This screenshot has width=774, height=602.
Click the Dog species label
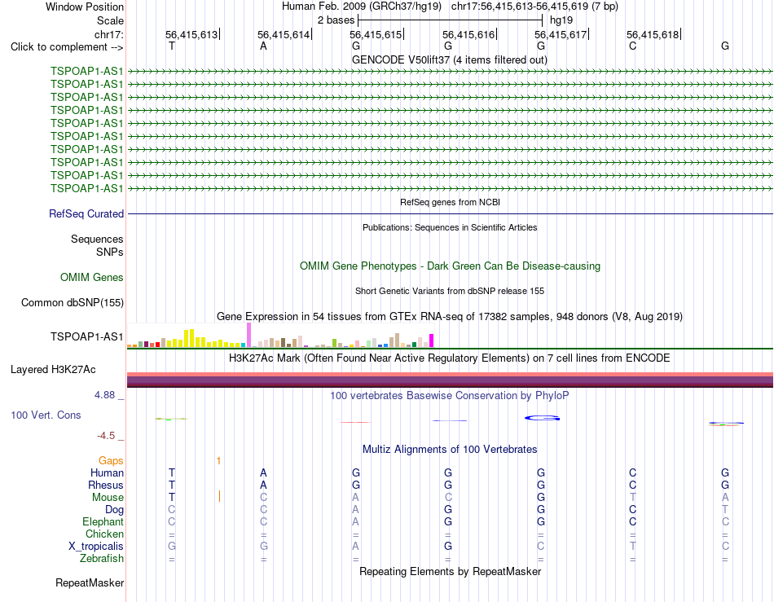(114, 510)
